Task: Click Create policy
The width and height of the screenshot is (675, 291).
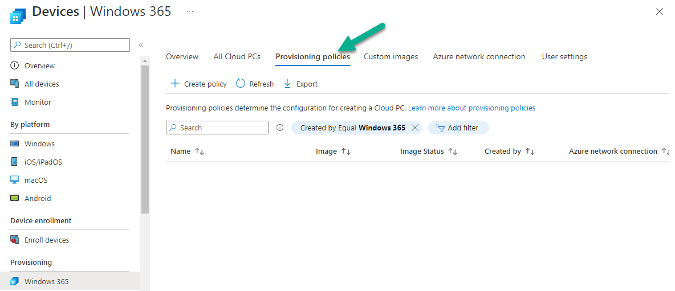Action: [198, 84]
